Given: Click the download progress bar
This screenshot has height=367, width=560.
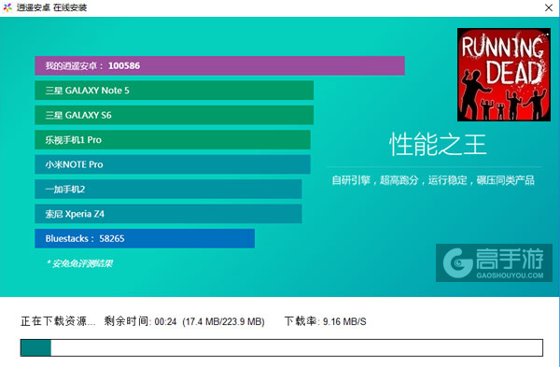Looking at the screenshot, I should pos(282,347).
